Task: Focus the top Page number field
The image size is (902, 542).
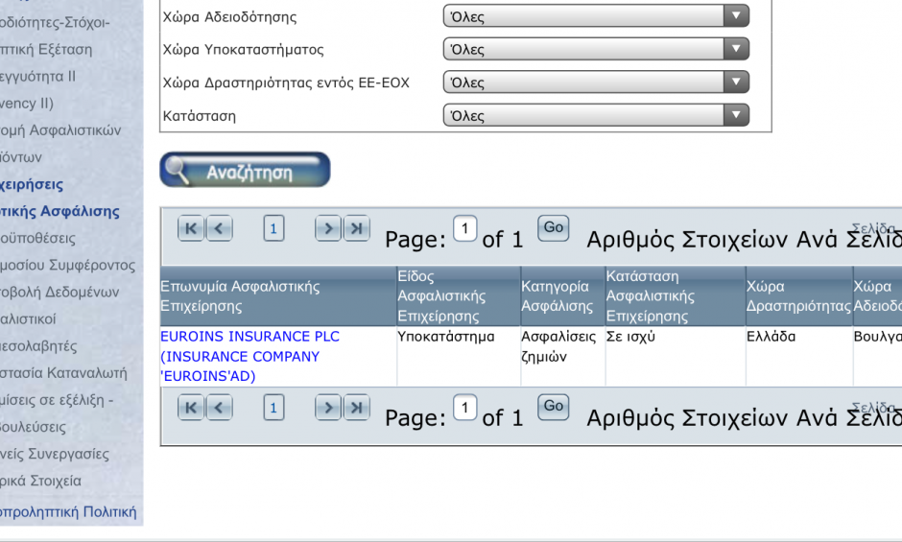Action: click(464, 228)
